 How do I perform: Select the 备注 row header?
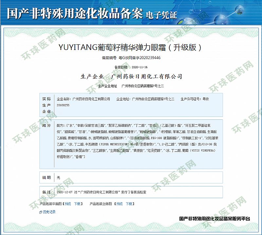coord(47,192)
